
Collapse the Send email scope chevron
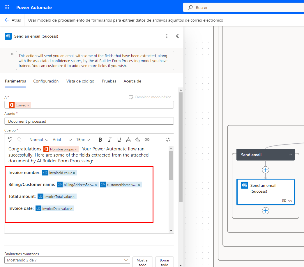290,155
